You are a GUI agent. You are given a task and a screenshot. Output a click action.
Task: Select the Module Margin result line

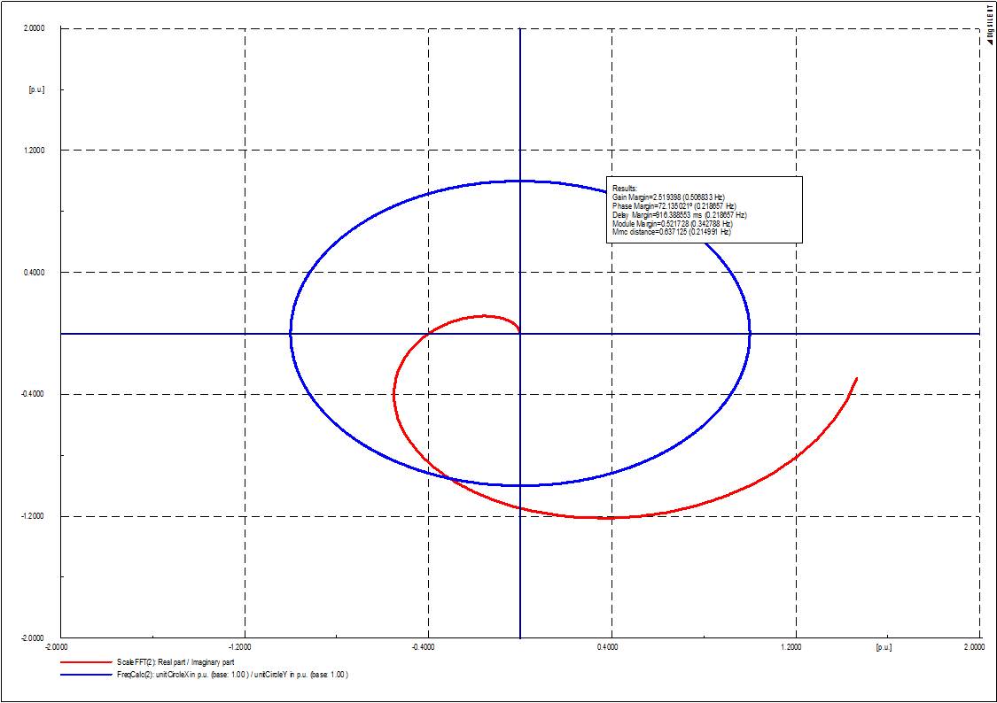[x=672, y=224]
